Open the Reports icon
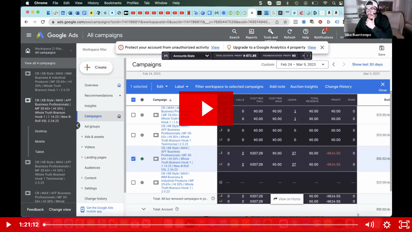Screen dimensions: 412x232 click(251, 32)
